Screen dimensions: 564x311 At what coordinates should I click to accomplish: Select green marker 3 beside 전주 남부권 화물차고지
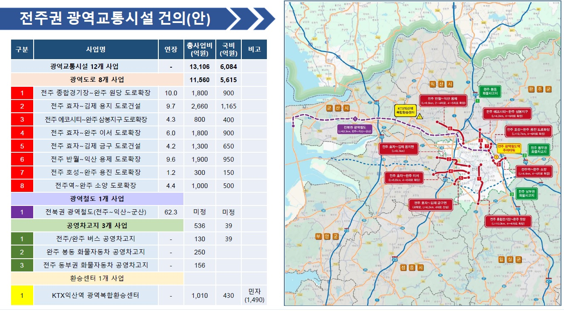click(511, 194)
